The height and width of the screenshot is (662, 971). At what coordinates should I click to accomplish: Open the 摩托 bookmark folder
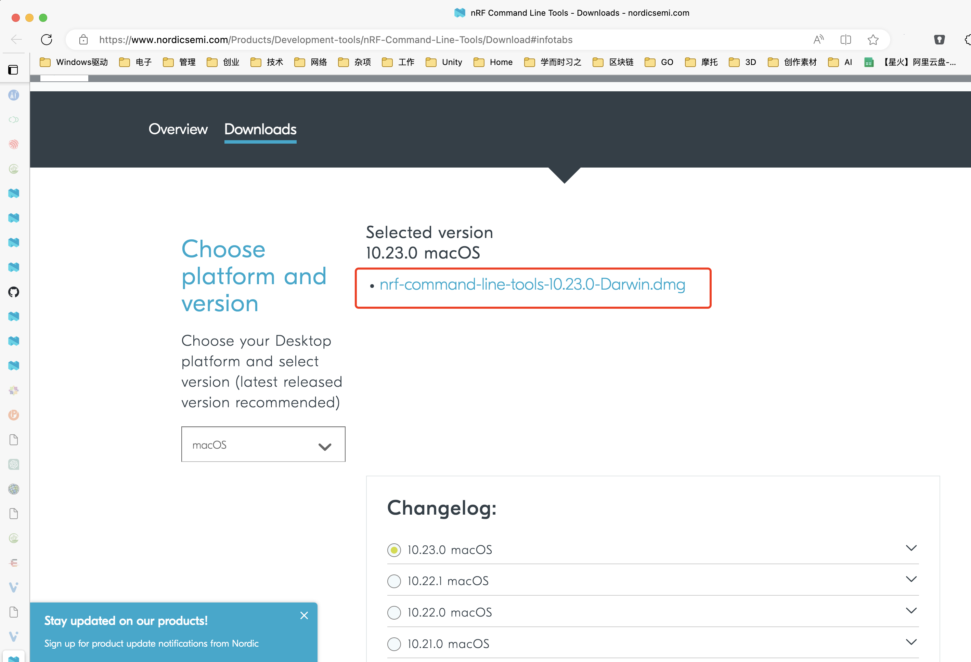click(701, 62)
